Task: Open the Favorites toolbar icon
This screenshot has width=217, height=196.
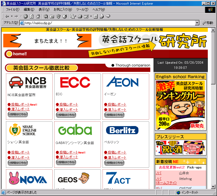Action: pos(52,16)
